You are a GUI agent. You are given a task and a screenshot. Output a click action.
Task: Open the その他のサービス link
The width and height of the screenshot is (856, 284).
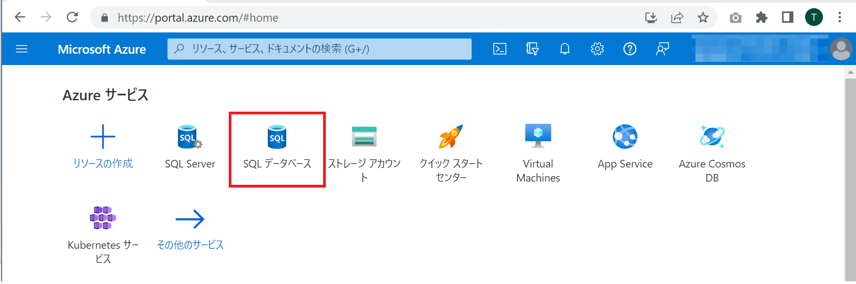190,245
